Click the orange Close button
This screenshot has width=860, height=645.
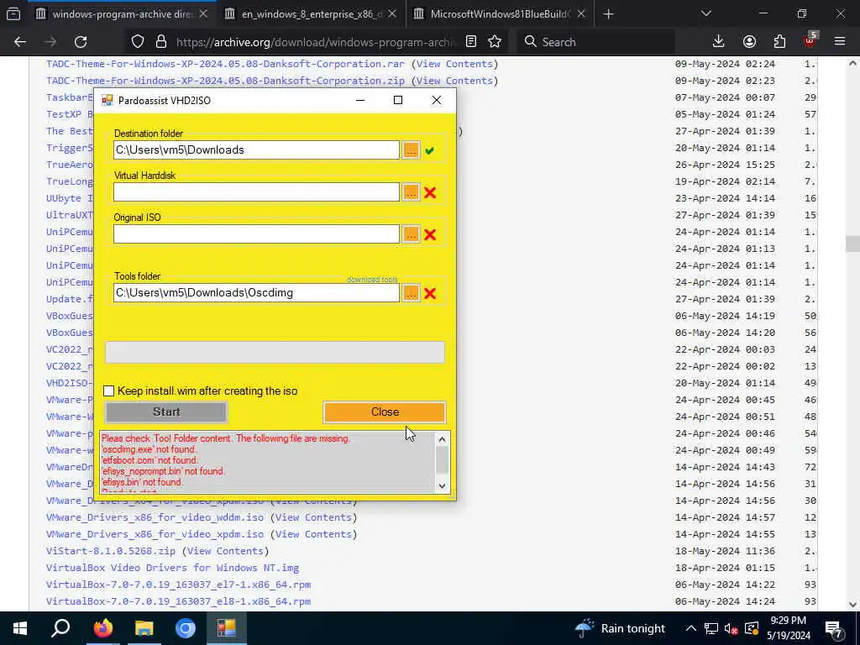point(385,412)
